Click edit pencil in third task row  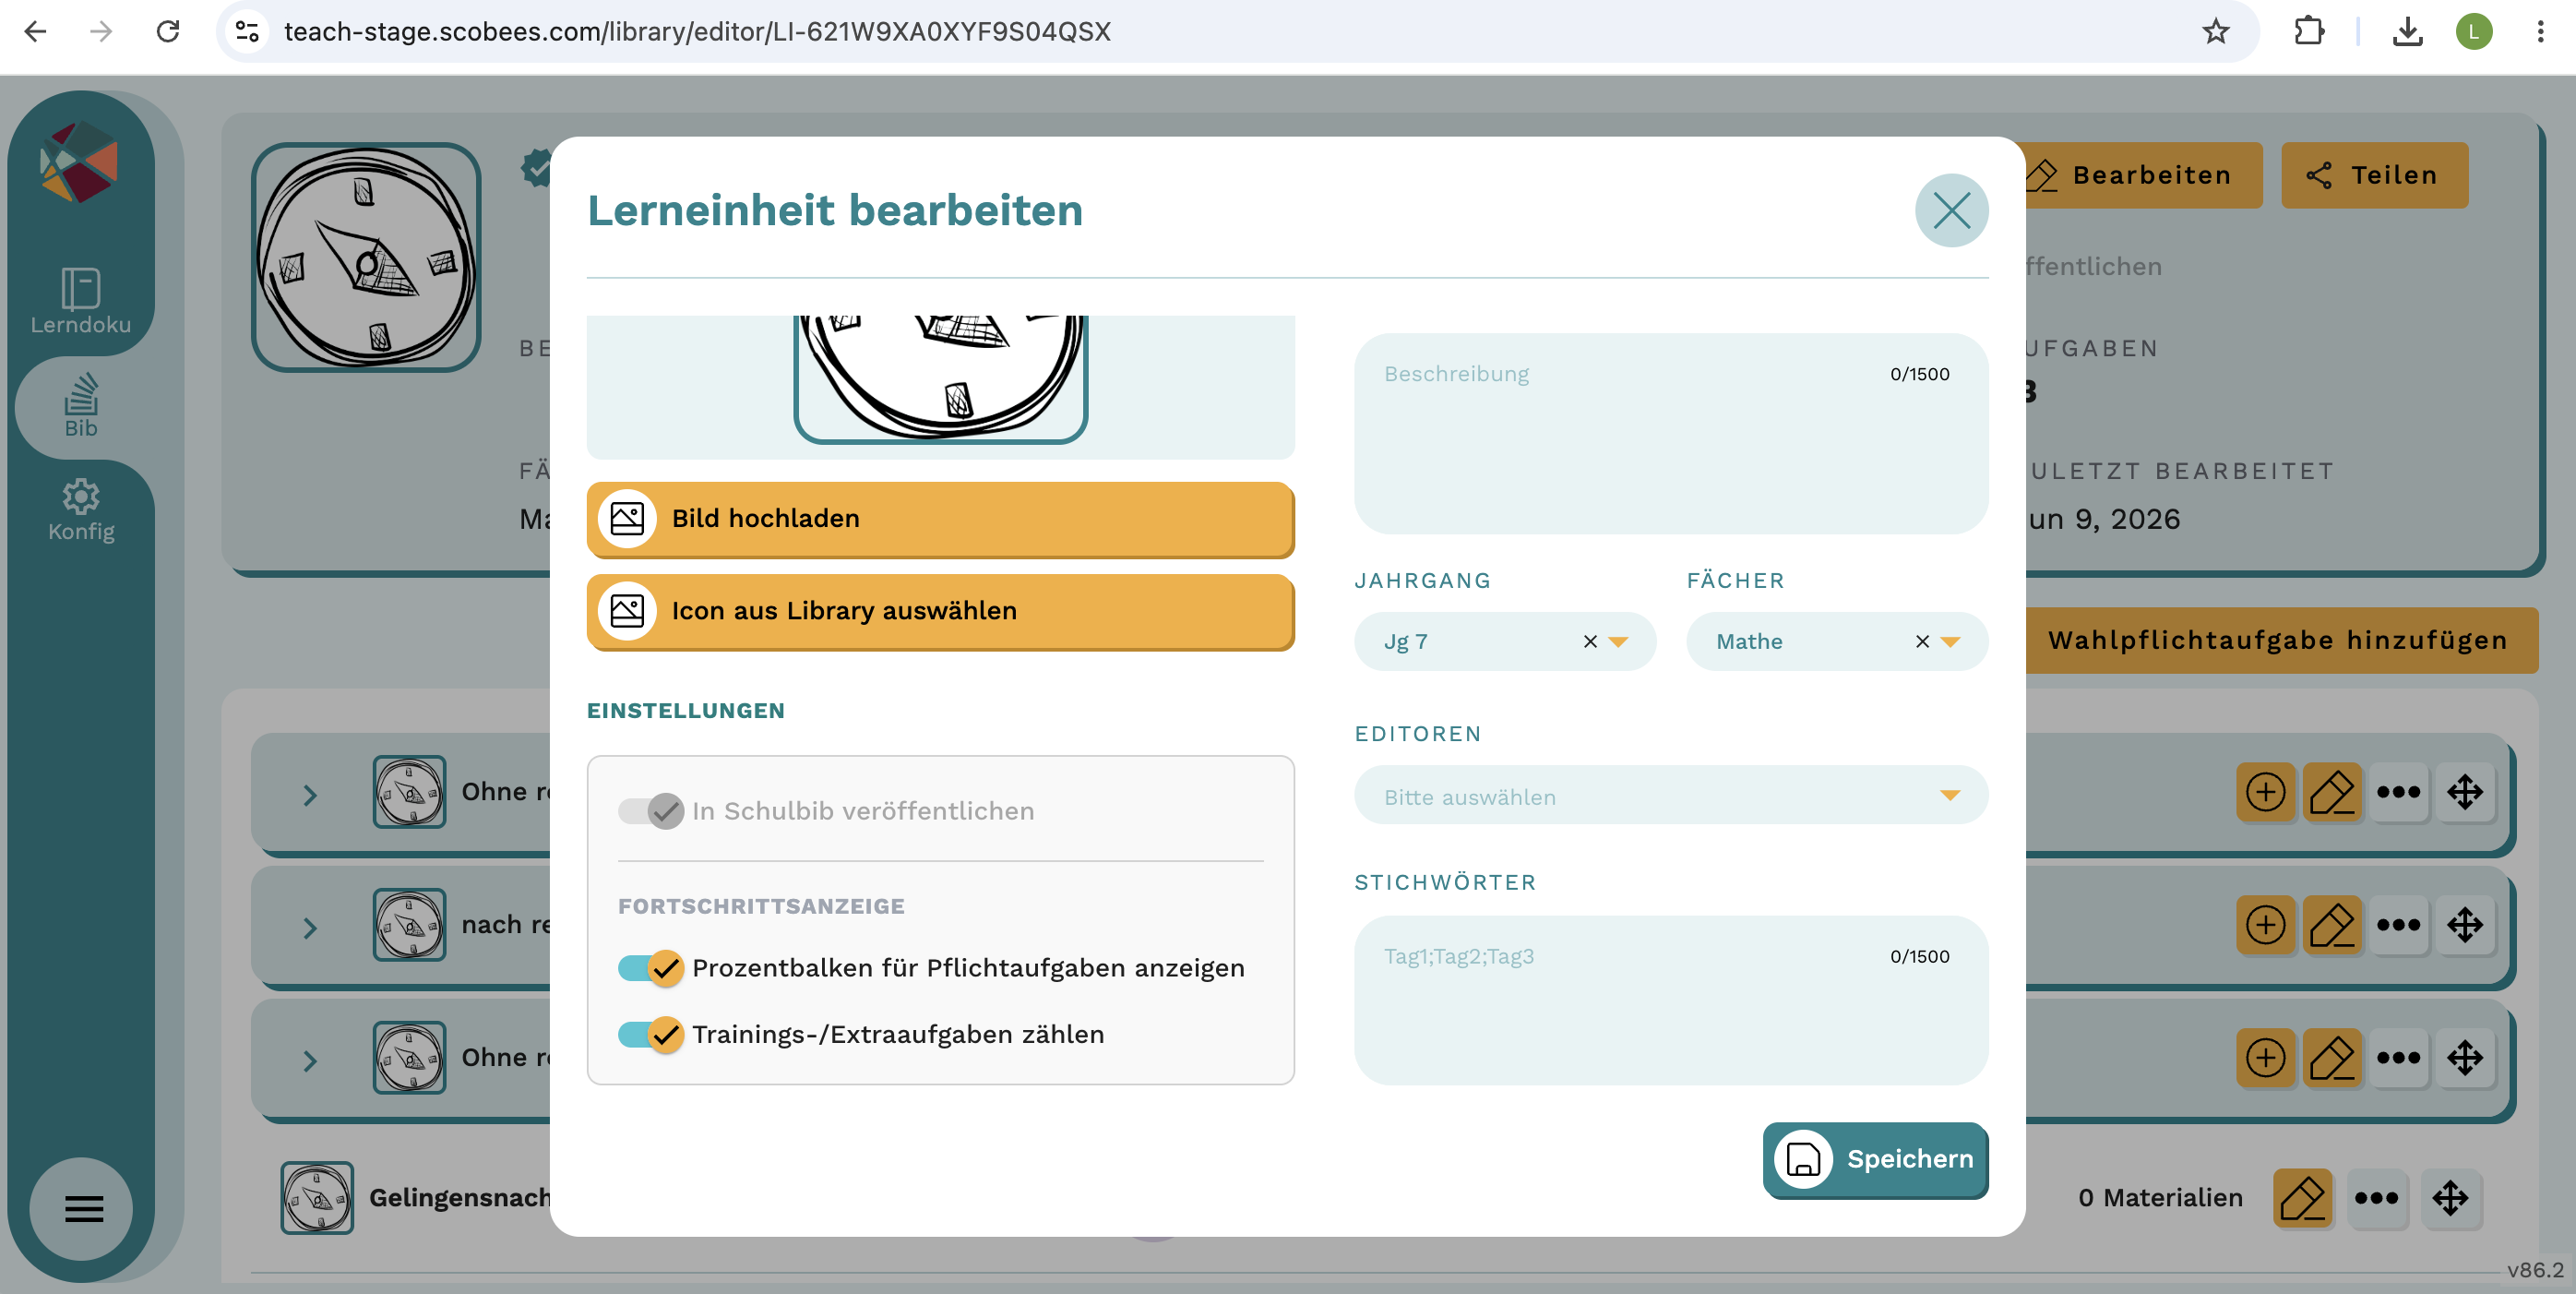tap(2331, 1058)
